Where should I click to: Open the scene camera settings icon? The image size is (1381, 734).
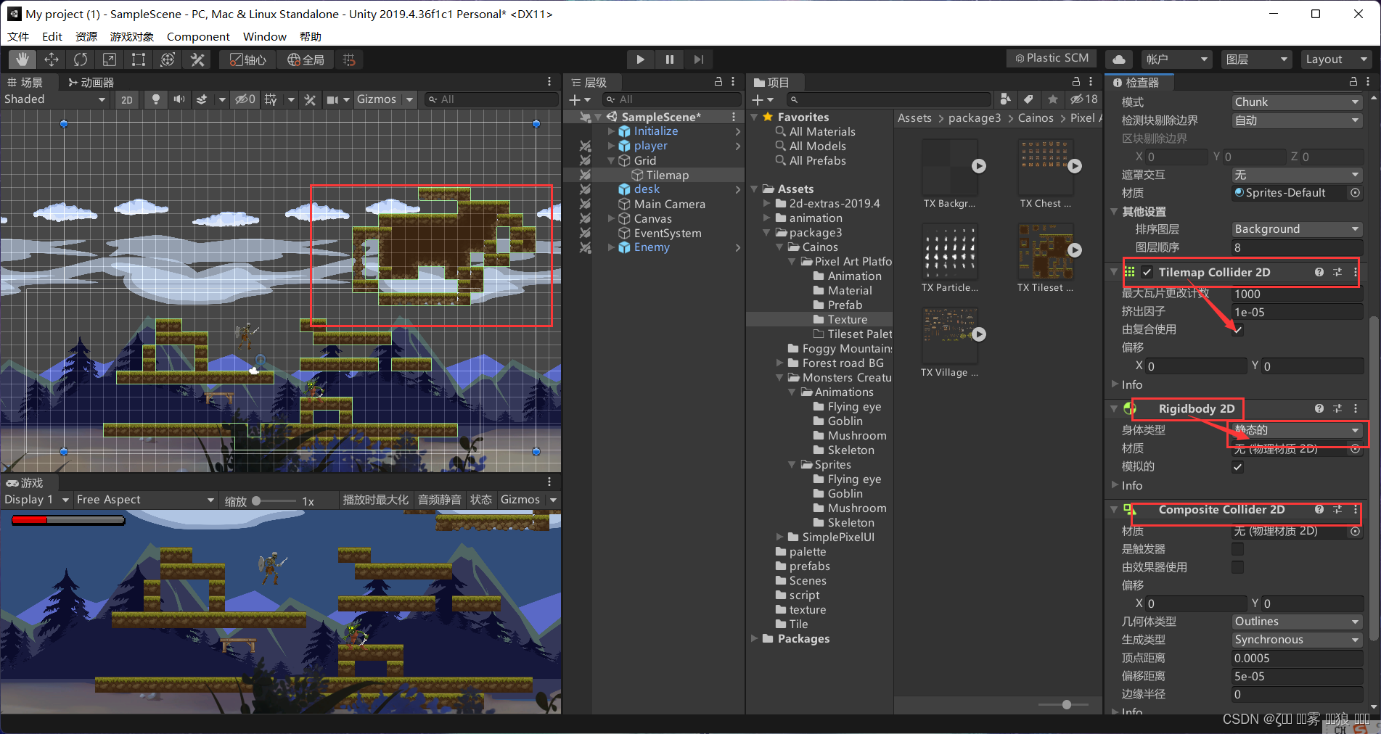coord(333,99)
